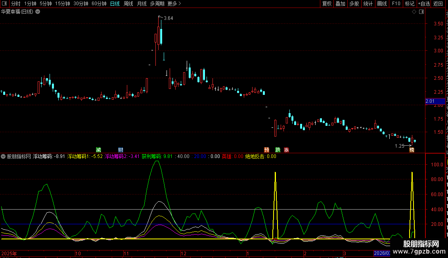448x258 pixels.
Task: Click the 财 financial marker icon
Action: point(121,150)
